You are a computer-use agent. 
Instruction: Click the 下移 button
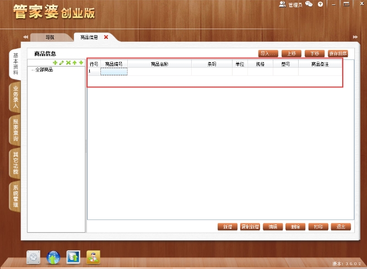315,53
